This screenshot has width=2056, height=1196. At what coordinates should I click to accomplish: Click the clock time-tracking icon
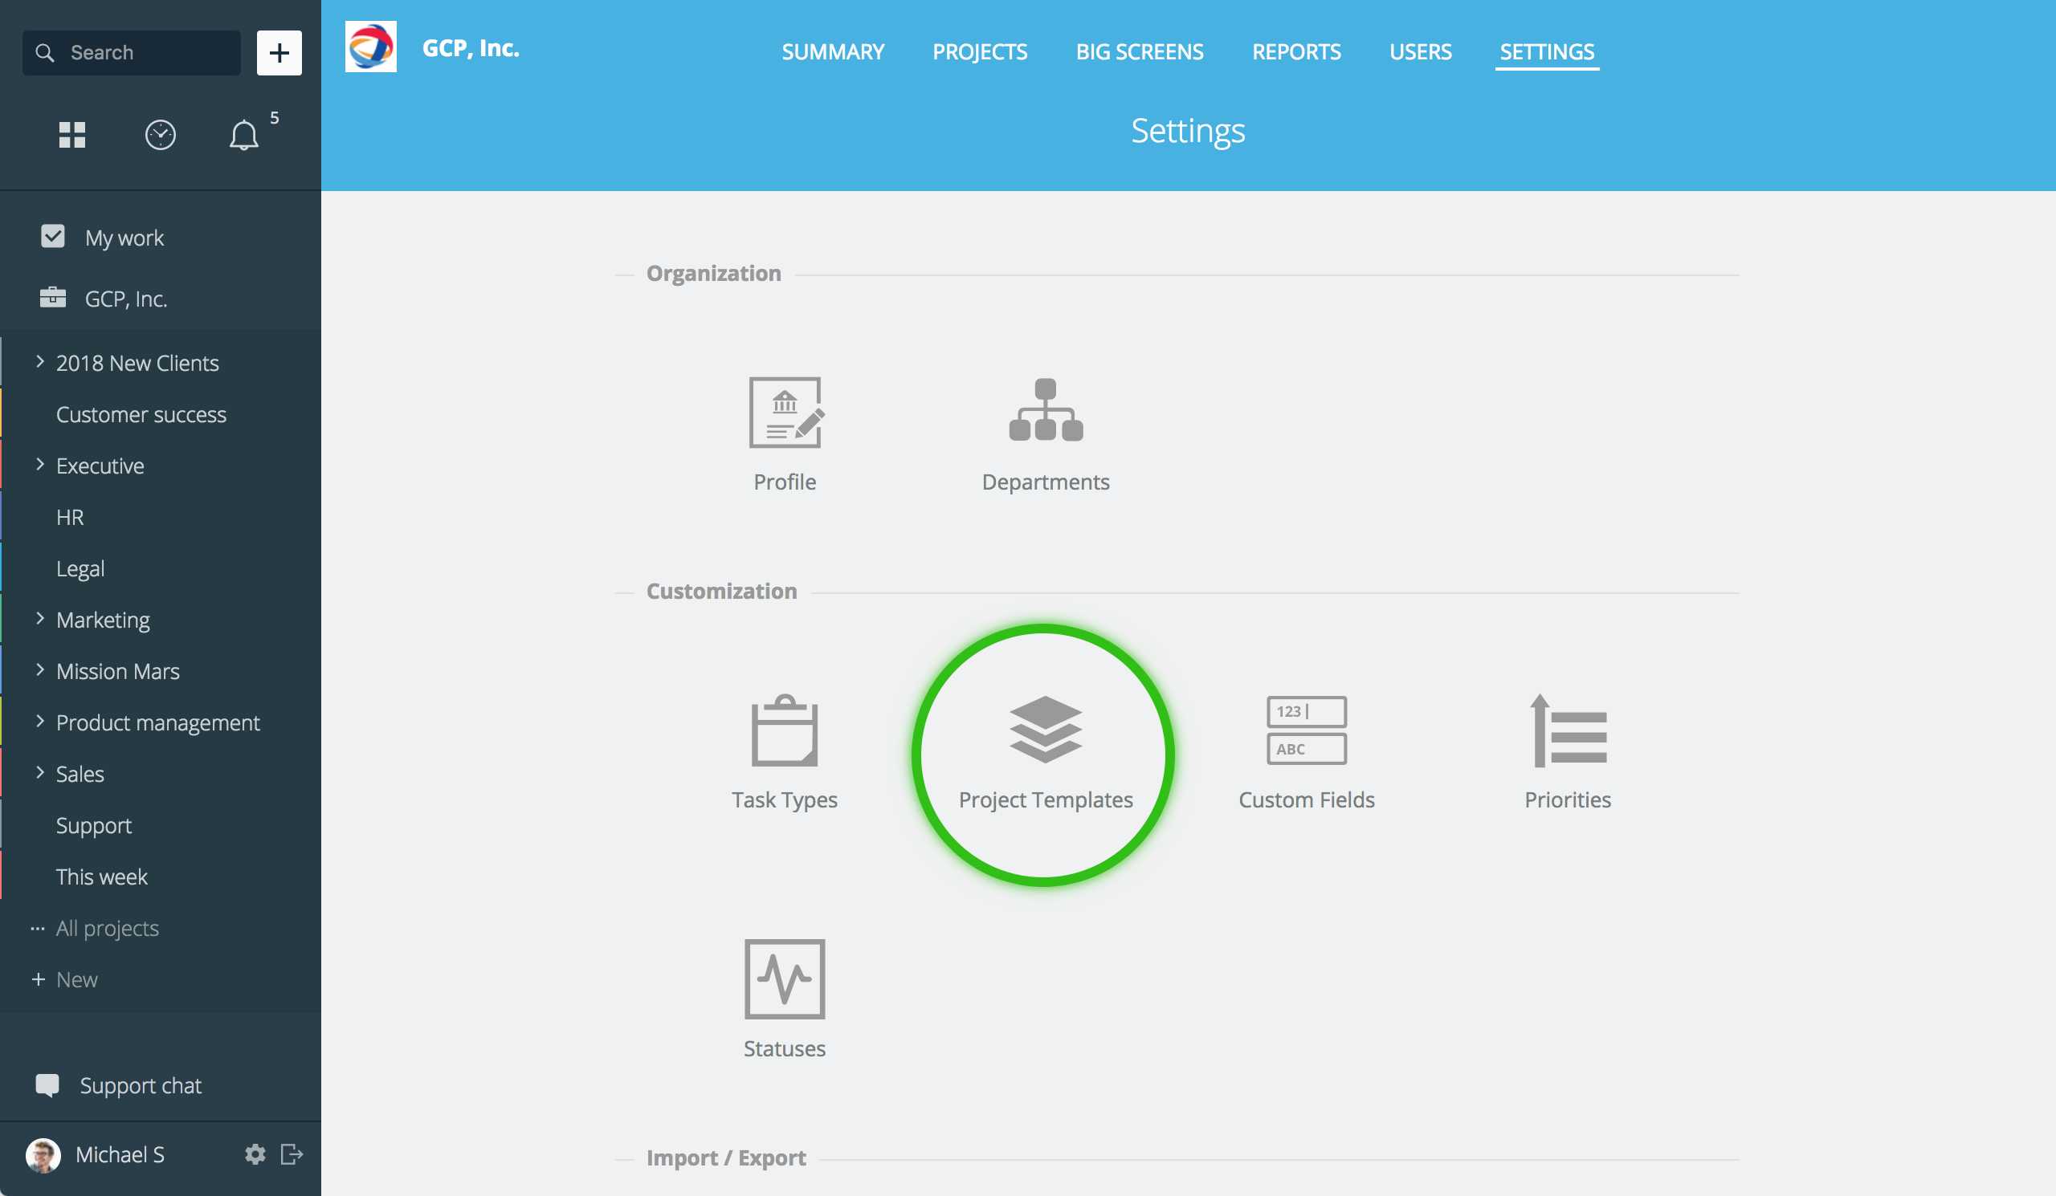coord(160,135)
